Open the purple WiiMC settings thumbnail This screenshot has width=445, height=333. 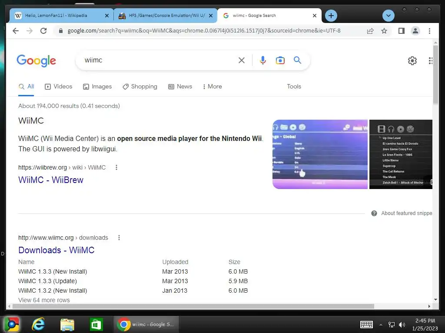tap(320, 154)
